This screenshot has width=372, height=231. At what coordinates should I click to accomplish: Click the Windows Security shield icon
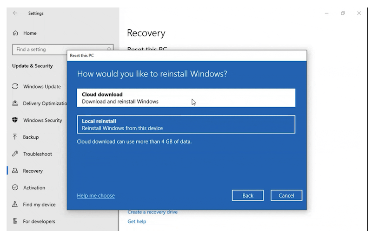pyautogui.click(x=15, y=120)
